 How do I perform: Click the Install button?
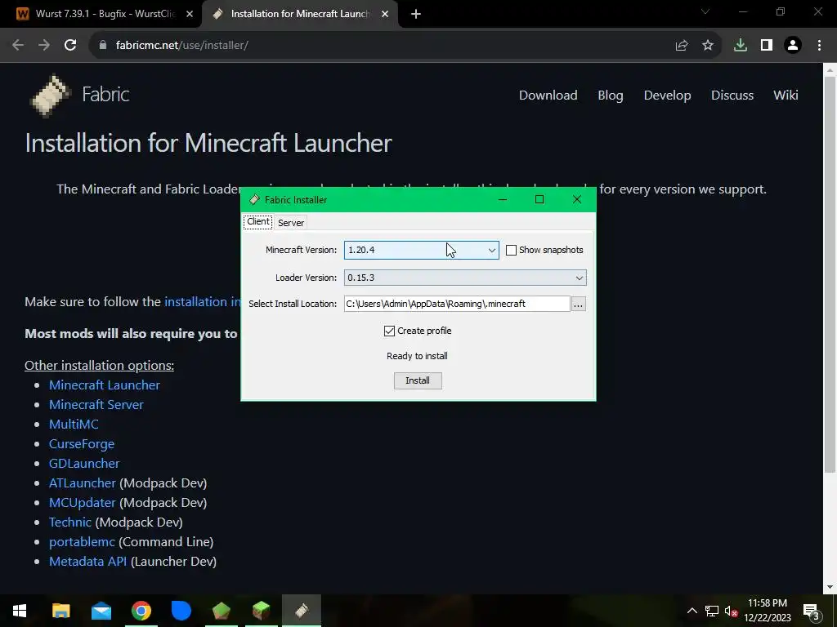coord(418,380)
